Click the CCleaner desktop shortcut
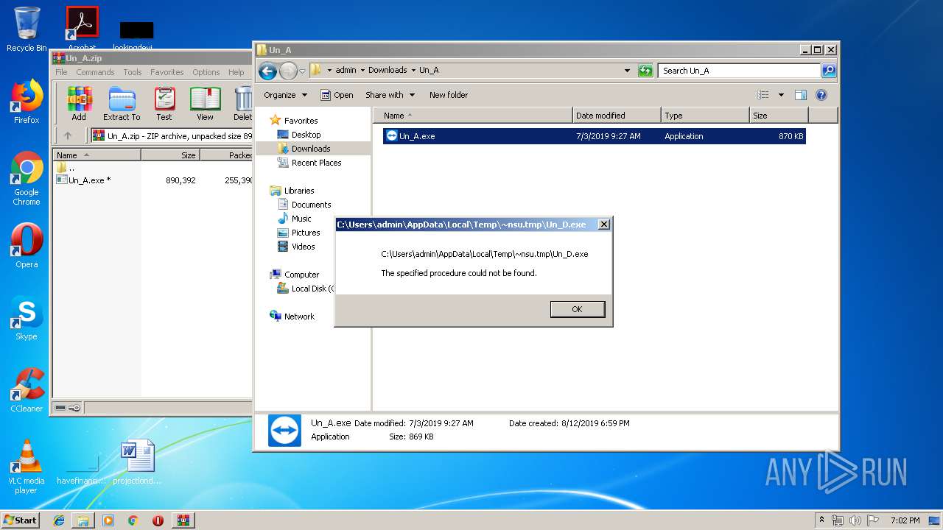Image resolution: width=943 pixels, height=530 pixels. 27,390
